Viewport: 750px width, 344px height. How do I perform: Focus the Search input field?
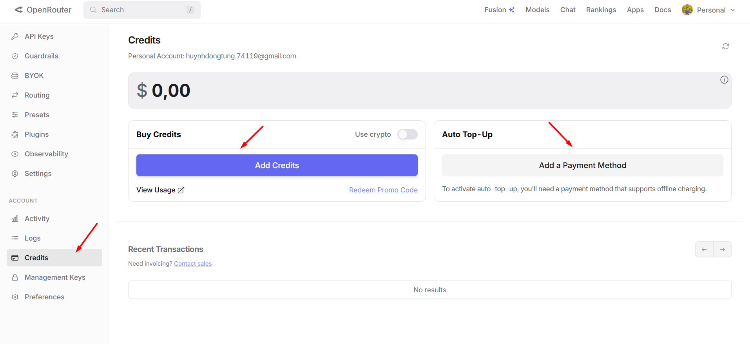(x=142, y=10)
